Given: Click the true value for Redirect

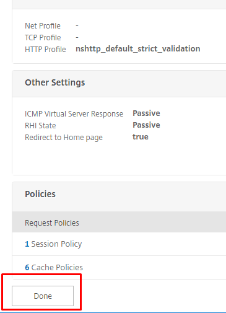Looking at the screenshot, I should [x=141, y=137].
